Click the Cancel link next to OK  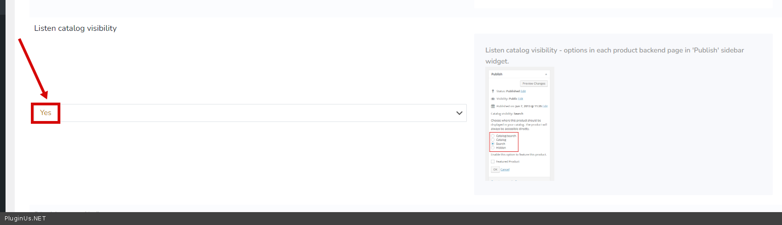(505, 169)
